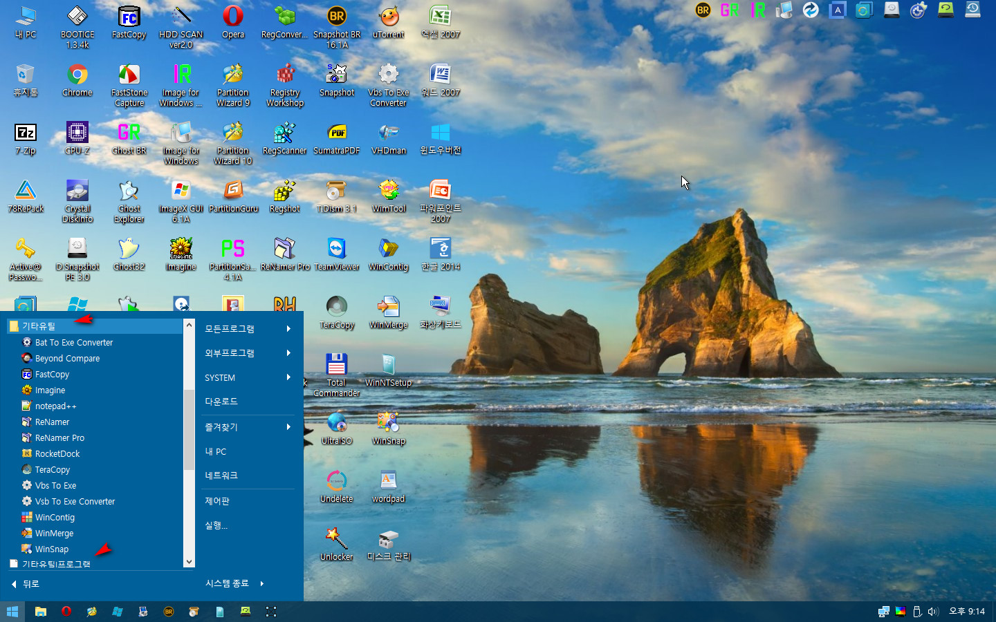996x622 pixels.
Task: Click the blue A icon in the top-right dock
Action: (x=838, y=10)
